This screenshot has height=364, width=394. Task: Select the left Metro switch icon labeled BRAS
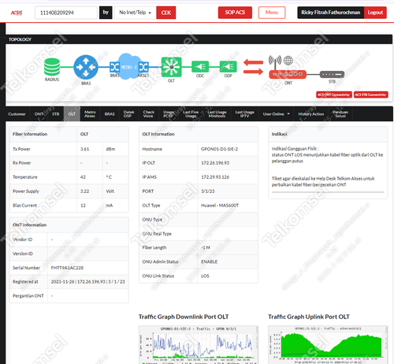point(114,67)
